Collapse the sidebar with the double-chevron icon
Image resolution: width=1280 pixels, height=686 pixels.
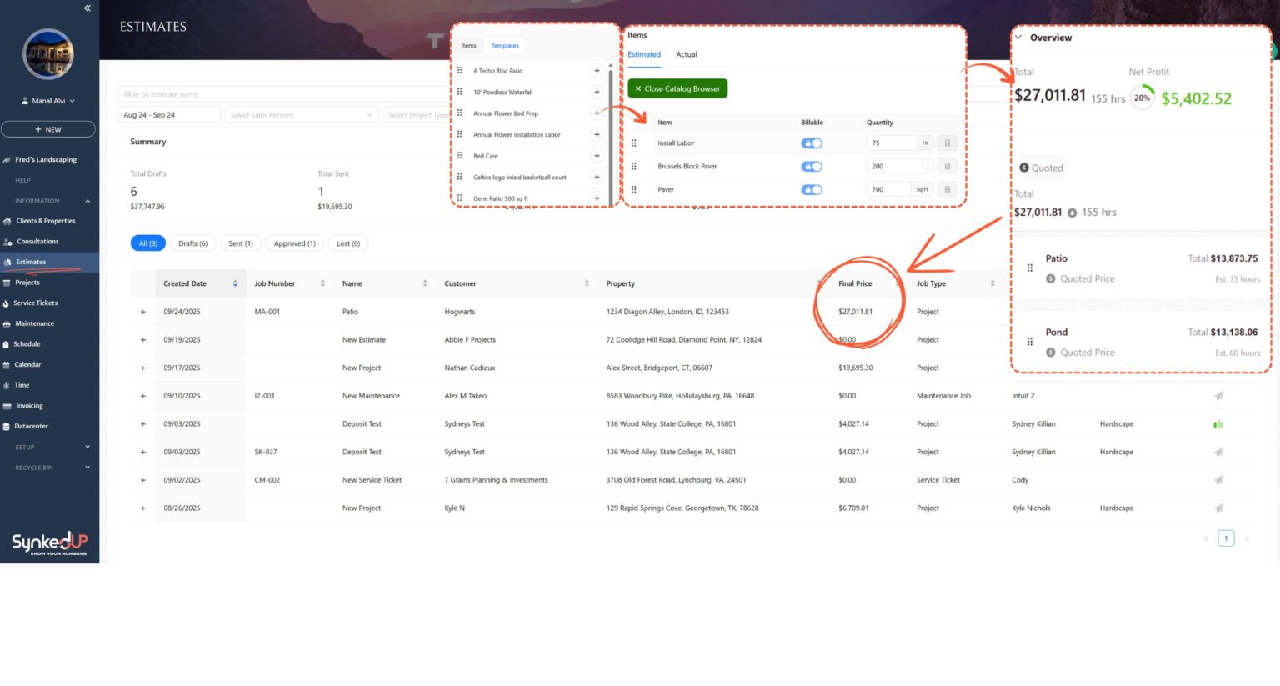(x=87, y=8)
